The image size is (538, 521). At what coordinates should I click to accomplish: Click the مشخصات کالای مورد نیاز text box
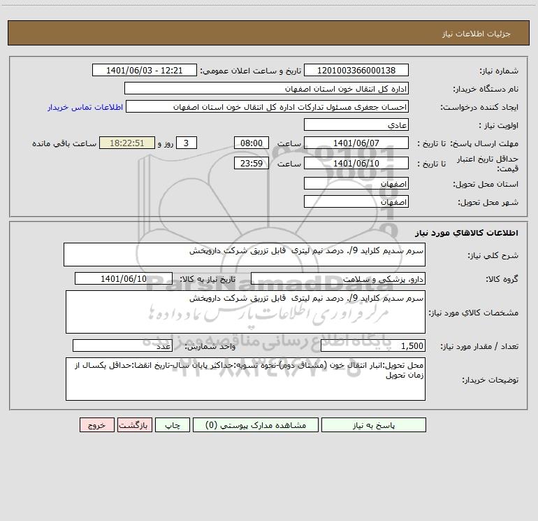pos(245,312)
